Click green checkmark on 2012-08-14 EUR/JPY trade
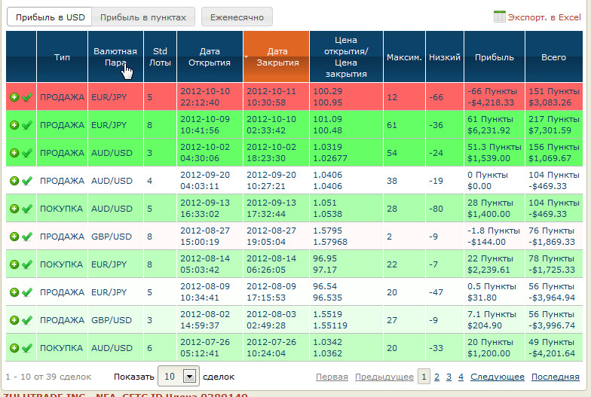The image size is (591, 397). (x=27, y=264)
